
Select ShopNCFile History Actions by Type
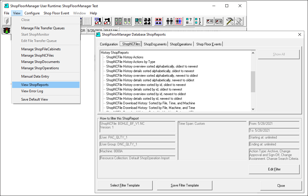131,62
